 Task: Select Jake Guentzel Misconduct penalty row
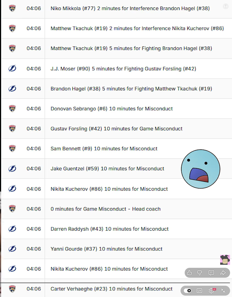click(x=107, y=169)
